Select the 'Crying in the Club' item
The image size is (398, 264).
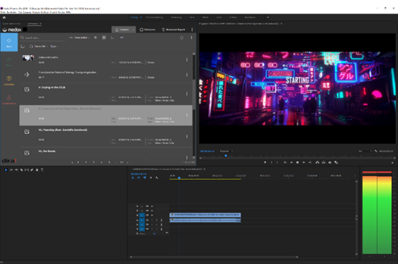point(58,87)
